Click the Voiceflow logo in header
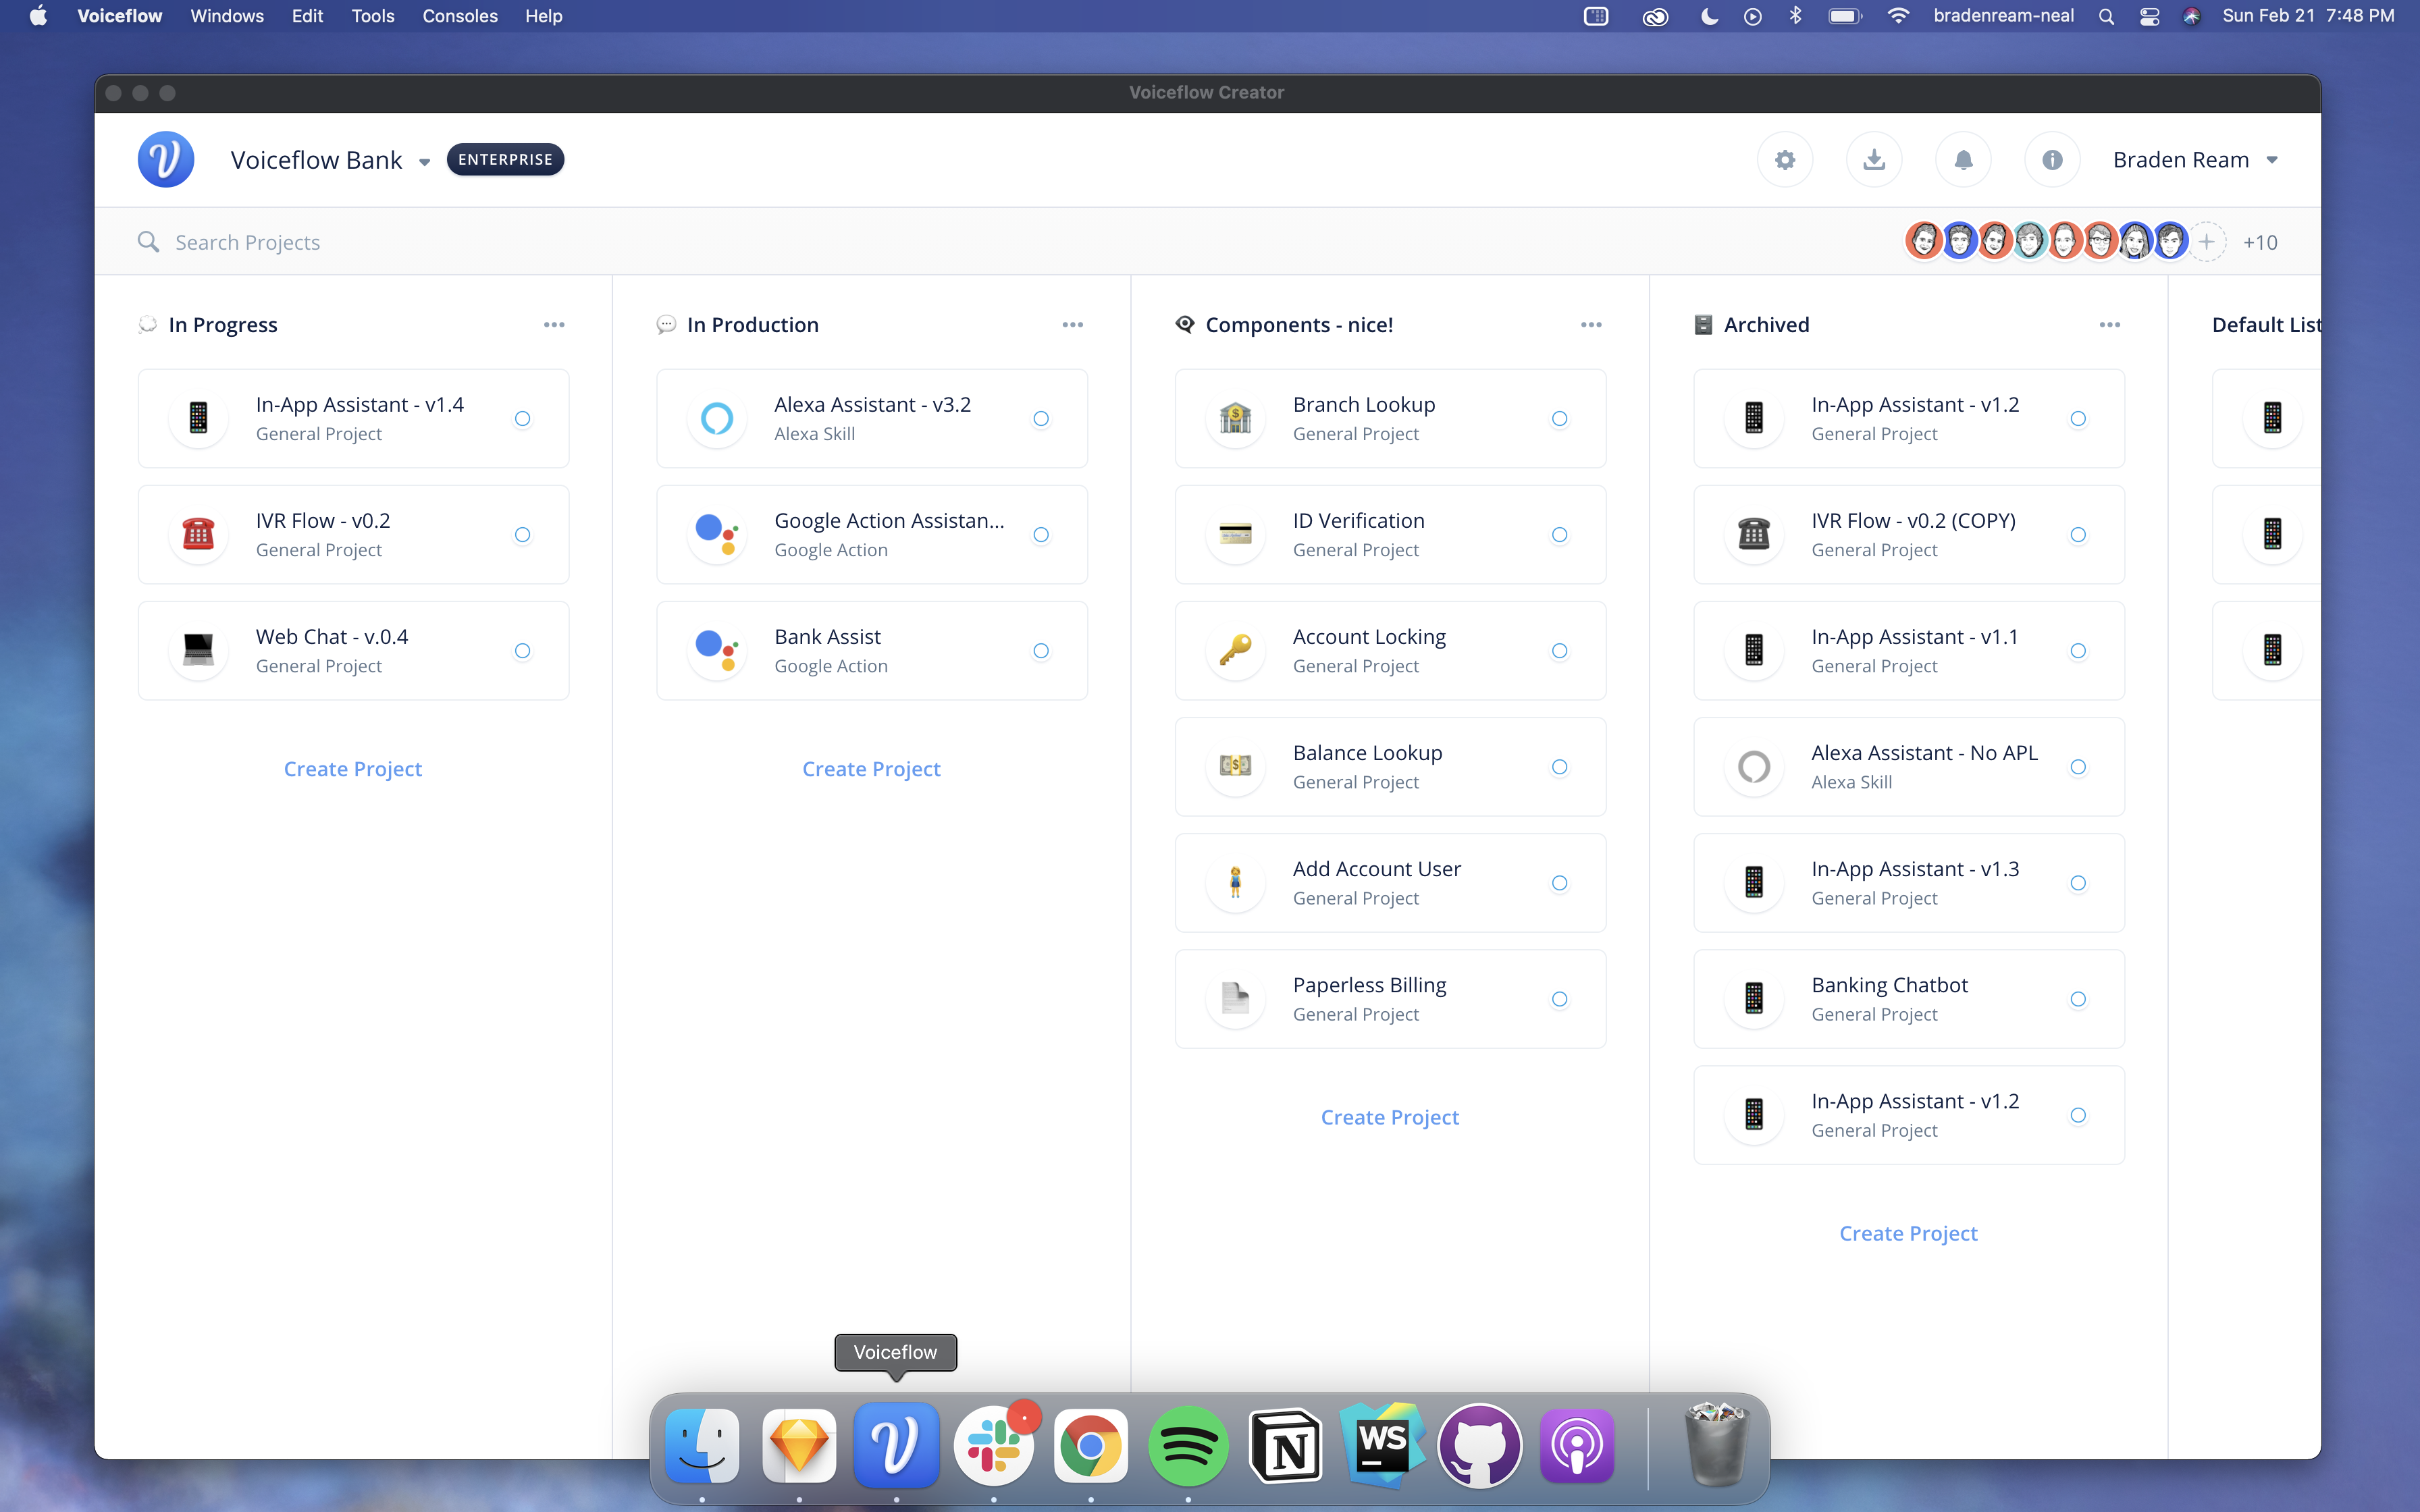 [x=166, y=160]
